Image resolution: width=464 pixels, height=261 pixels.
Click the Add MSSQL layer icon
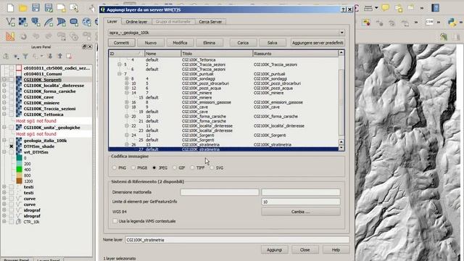tap(61, 22)
